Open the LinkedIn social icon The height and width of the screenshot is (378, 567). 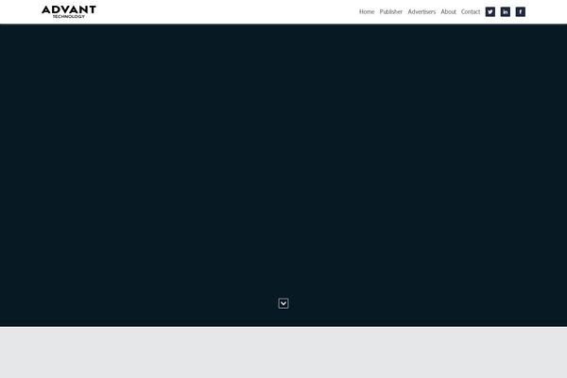point(506,12)
